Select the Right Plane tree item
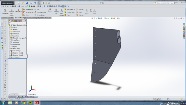This screenshot has height=105, width=186. 15,44
